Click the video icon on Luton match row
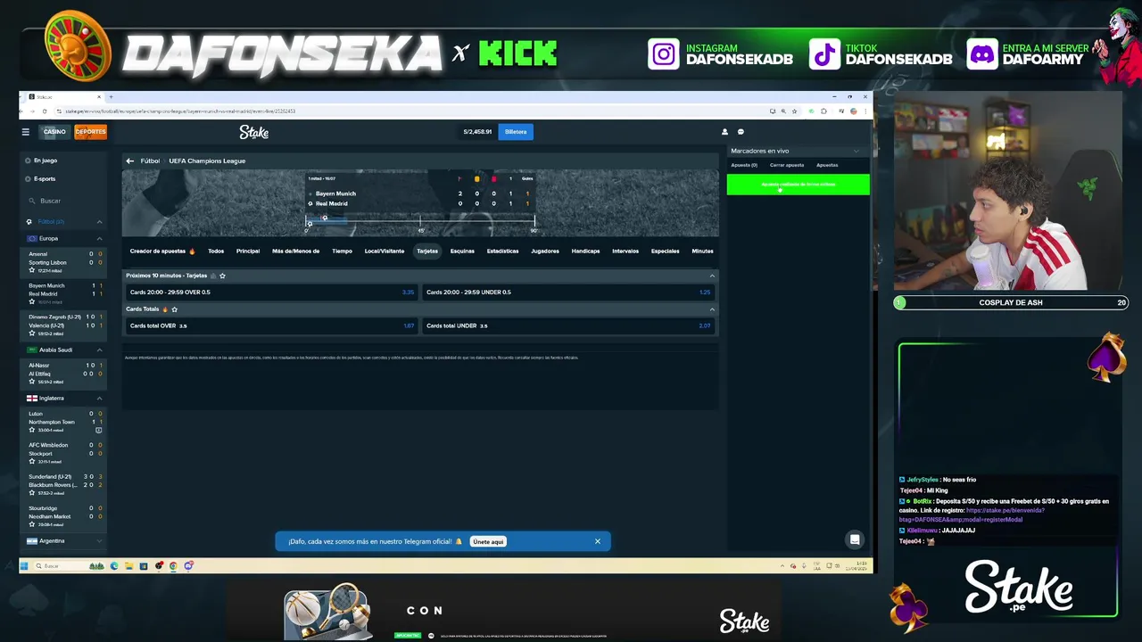 pos(99,430)
